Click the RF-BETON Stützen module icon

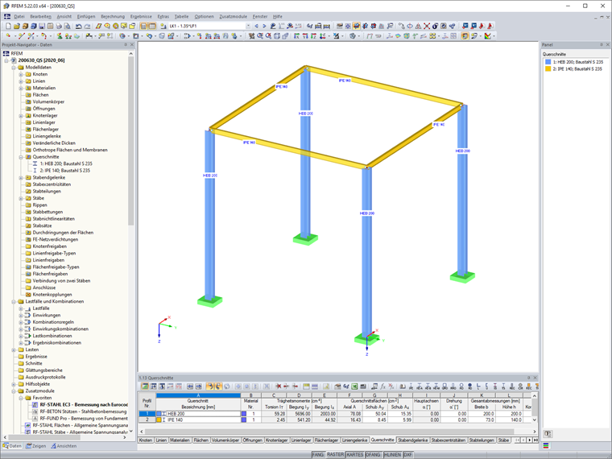pyautogui.click(x=35, y=411)
